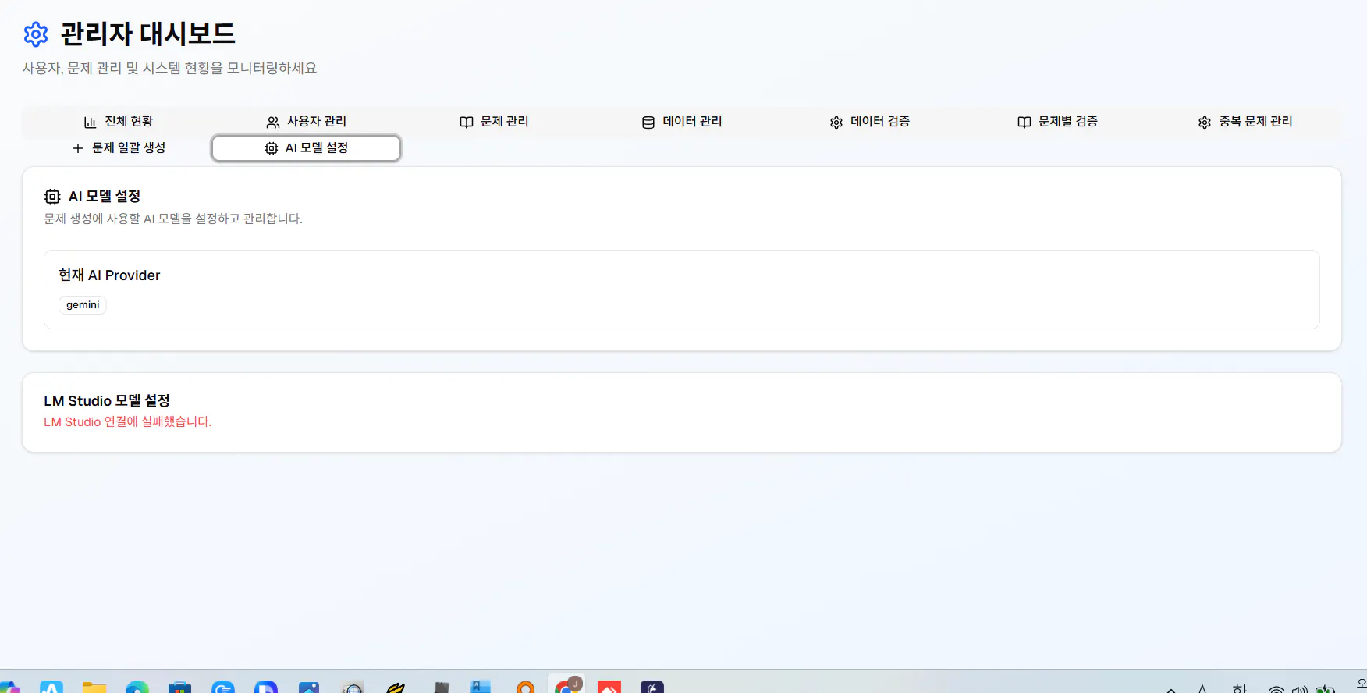Click the 관리자 대시보드 page title
This screenshot has height=693, width=1367.
point(147,34)
